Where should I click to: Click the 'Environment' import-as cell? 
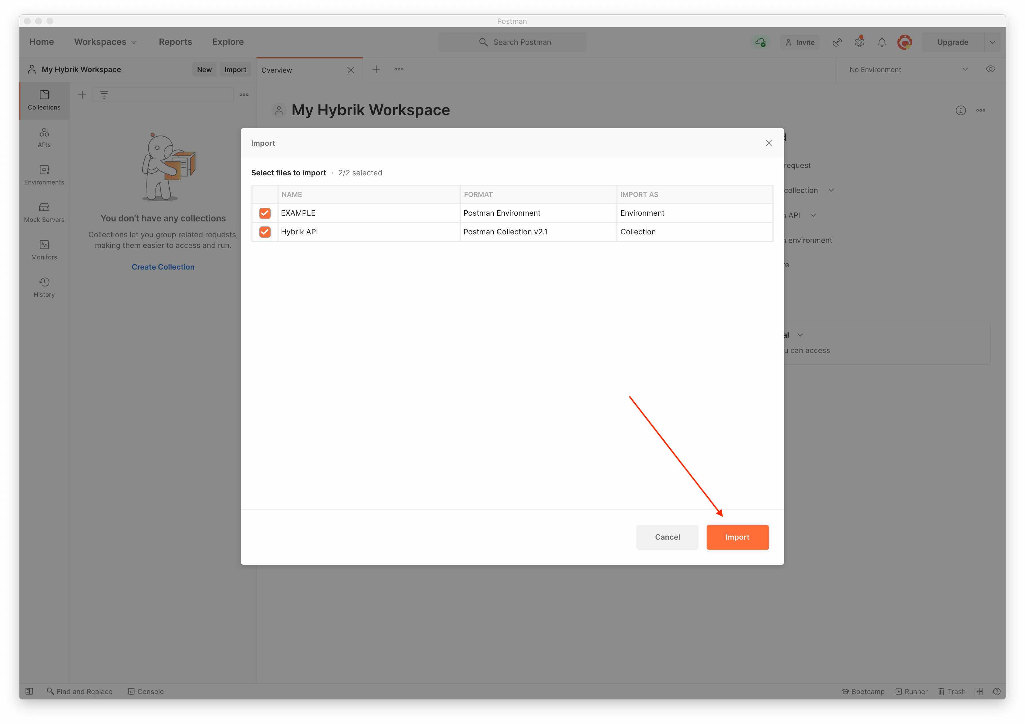pyautogui.click(x=695, y=213)
